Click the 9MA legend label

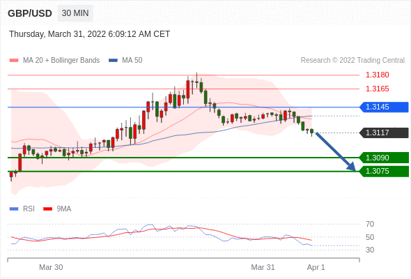64,209
